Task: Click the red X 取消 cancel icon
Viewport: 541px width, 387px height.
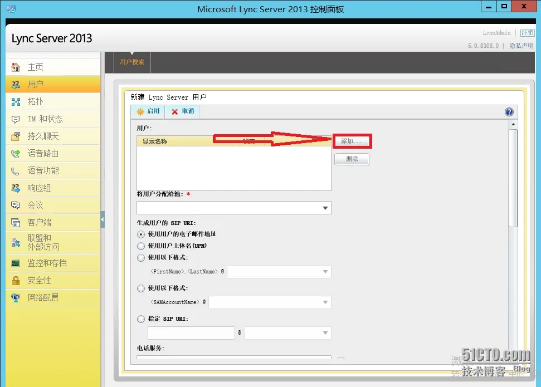Action: coord(174,111)
